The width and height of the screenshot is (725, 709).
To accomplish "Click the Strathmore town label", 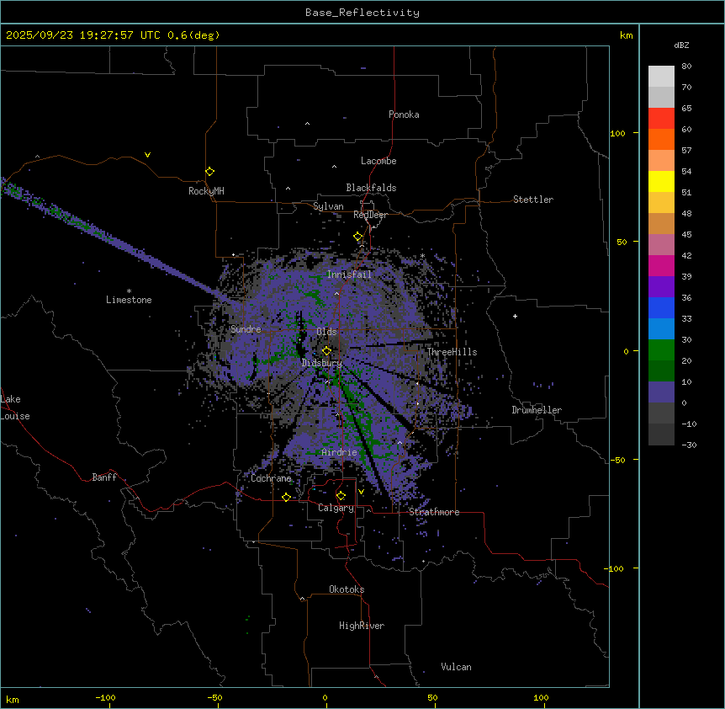I will (434, 512).
